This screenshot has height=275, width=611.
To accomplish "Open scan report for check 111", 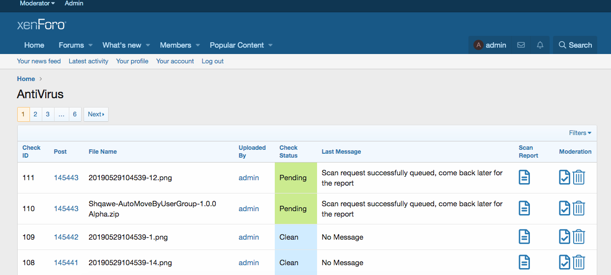I will click(x=524, y=177).
